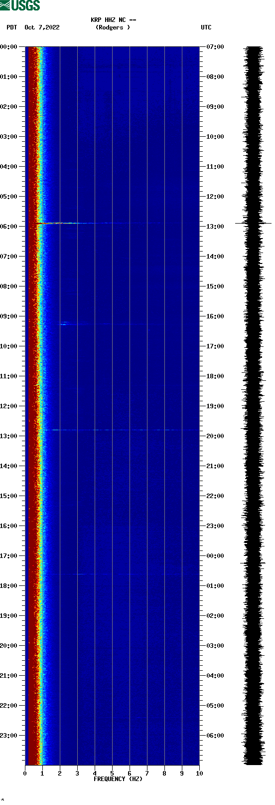The height and width of the screenshot is (805, 275).
Task: Click the 08:00 PDT time label
Action: (x=9, y=286)
